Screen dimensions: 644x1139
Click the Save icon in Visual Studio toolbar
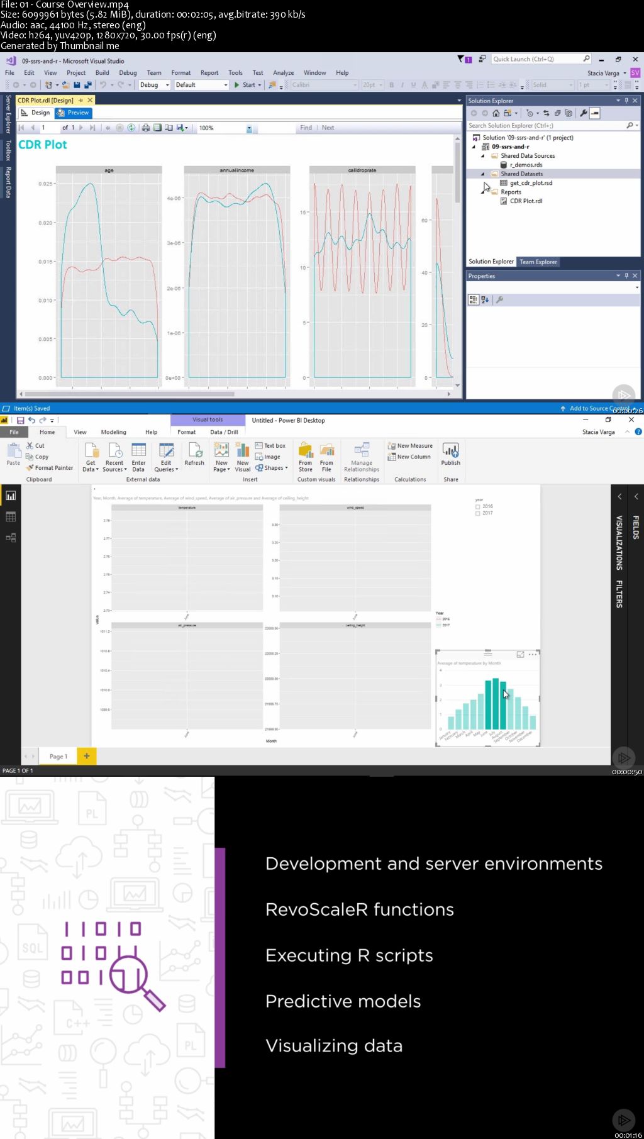click(x=77, y=85)
